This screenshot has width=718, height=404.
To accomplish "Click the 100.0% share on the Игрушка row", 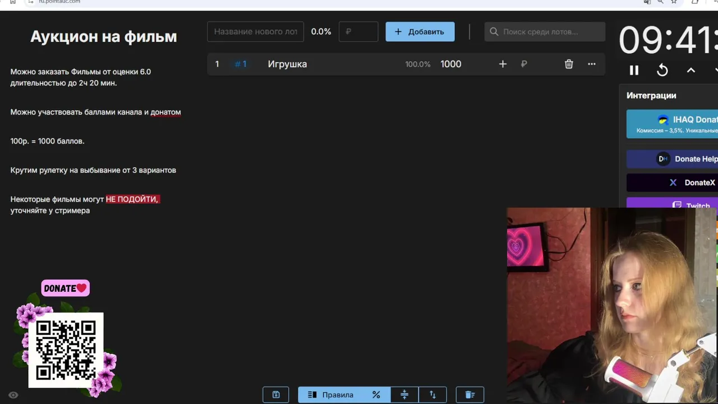I will 418,64.
